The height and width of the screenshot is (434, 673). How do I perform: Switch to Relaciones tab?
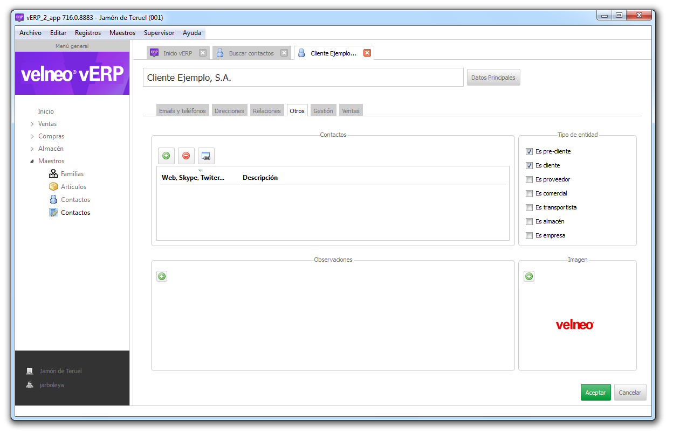click(267, 111)
